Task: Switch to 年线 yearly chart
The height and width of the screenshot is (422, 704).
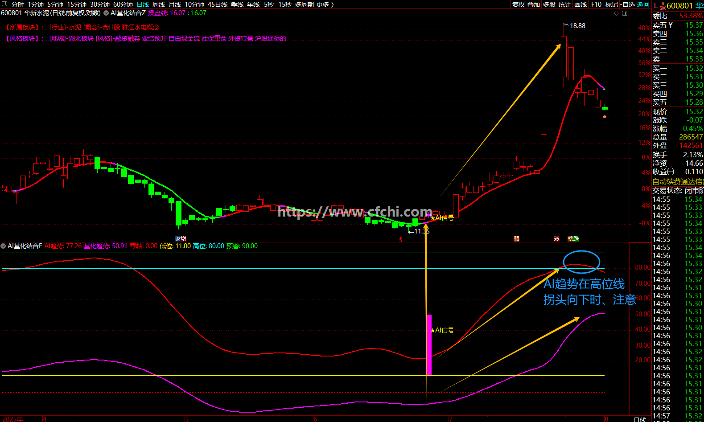Action: tap(253, 4)
